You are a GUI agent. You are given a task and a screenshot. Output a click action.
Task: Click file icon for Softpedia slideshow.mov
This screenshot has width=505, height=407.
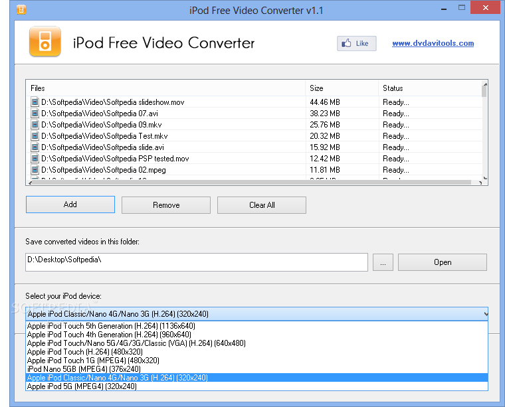(x=35, y=102)
